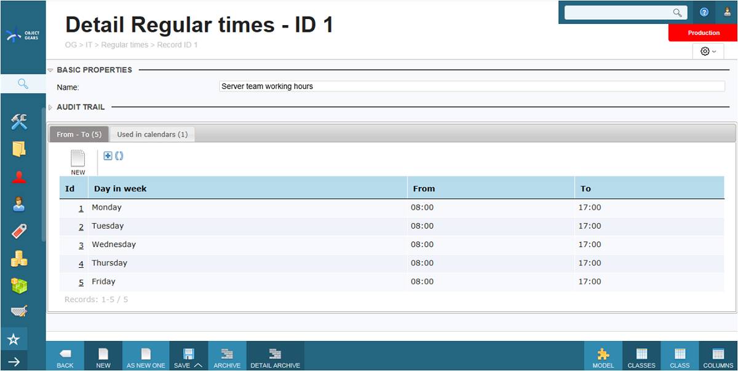Open the tools (wrench and screwdriver) sidebar icon
This screenshot has height=371, width=738.
[x=19, y=122]
